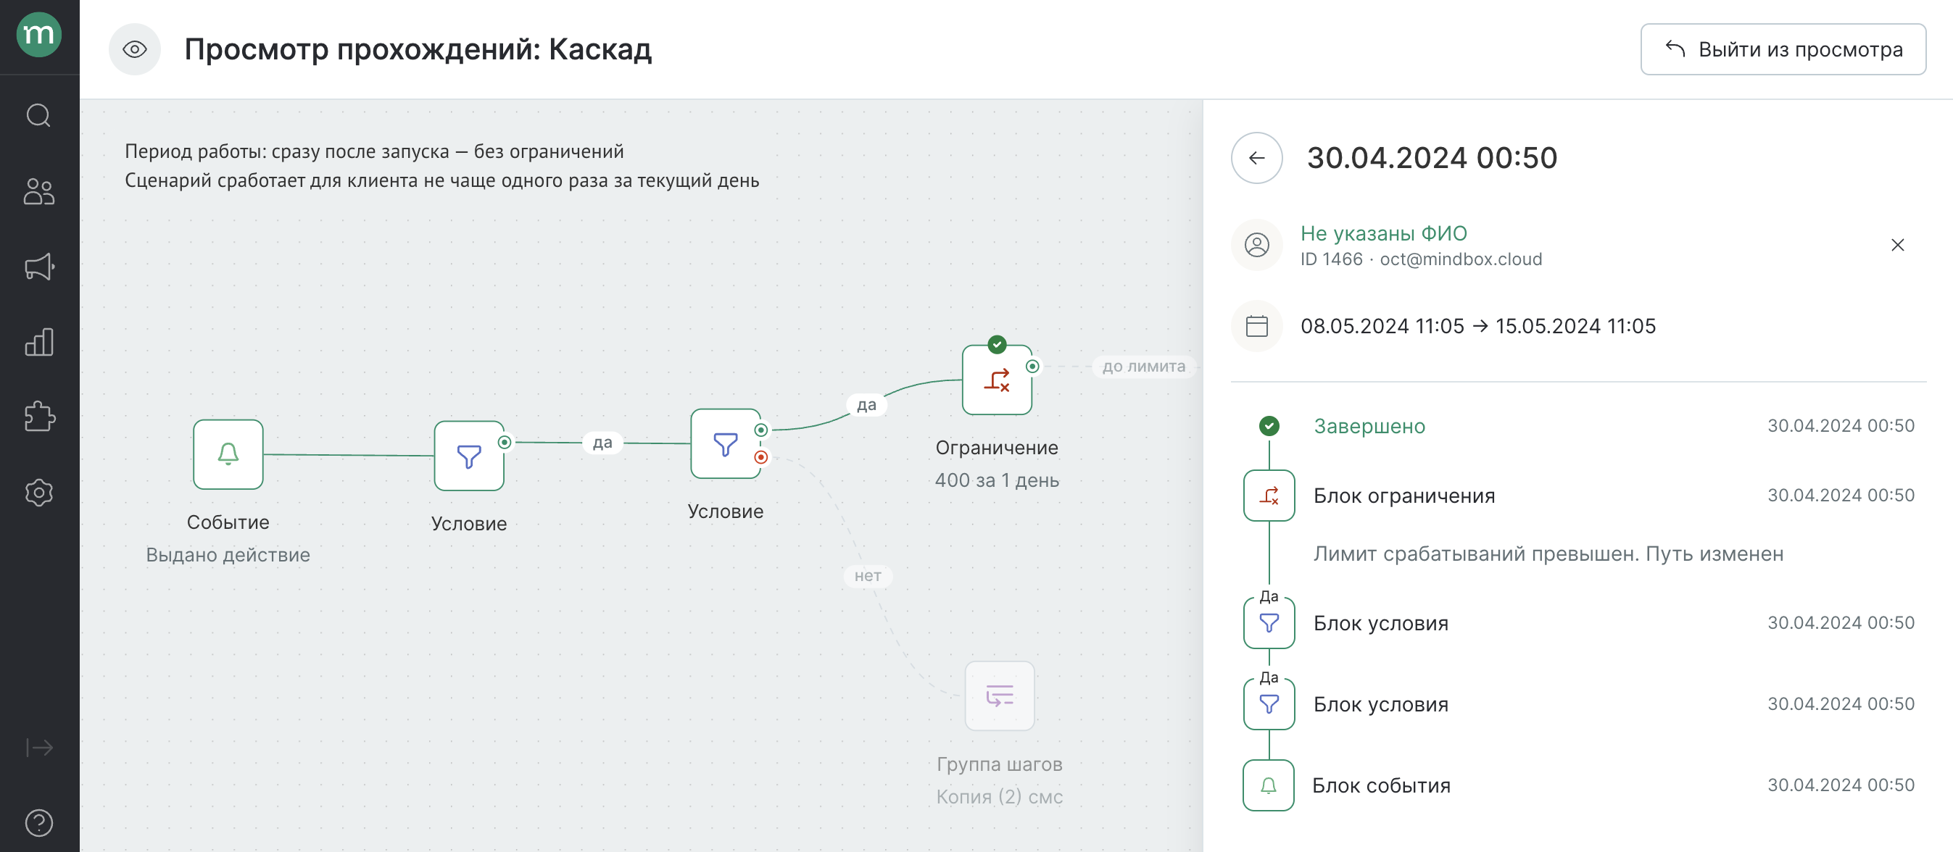
Task: Select the second Условие filter block
Action: click(x=725, y=443)
